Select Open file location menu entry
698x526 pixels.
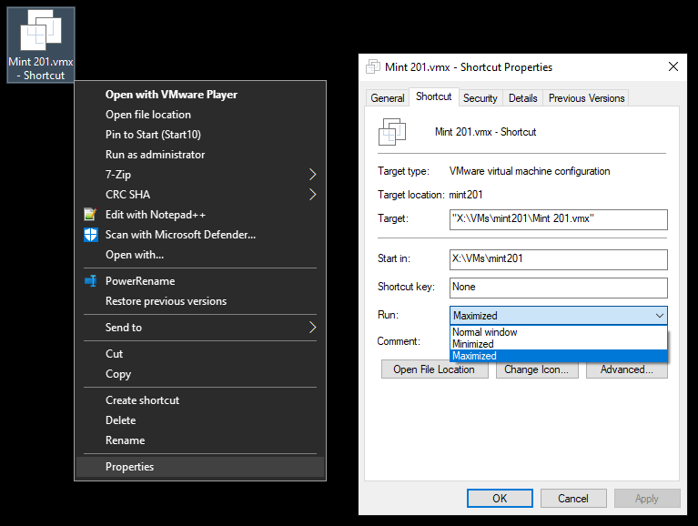[x=200, y=115]
